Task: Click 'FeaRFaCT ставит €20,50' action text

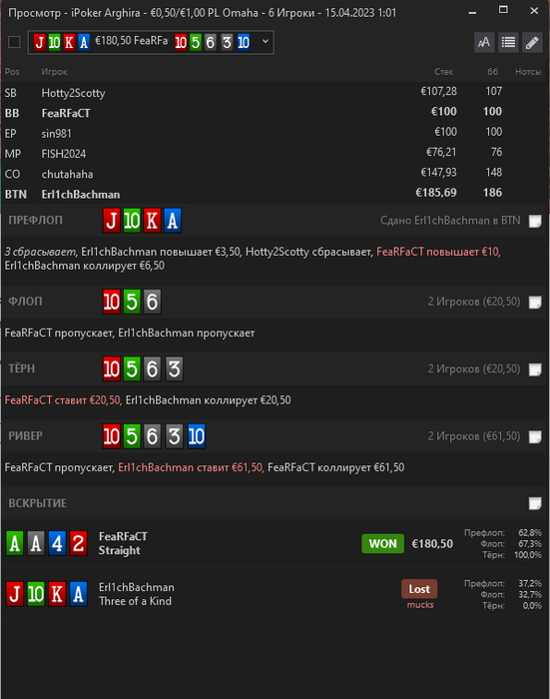Action: [63, 400]
